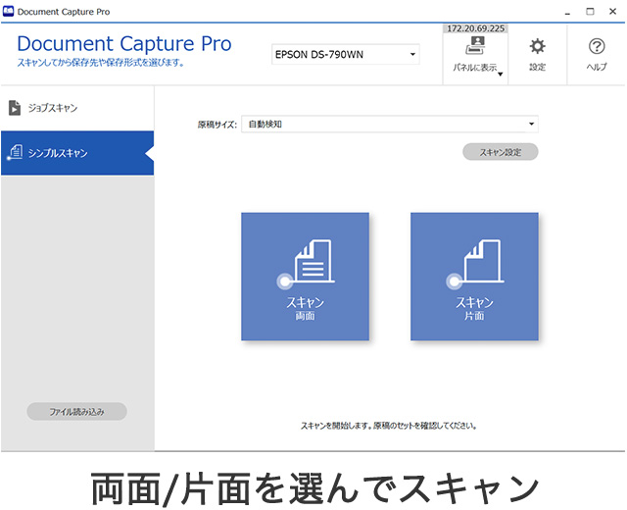Image resolution: width=627 pixels, height=510 pixels.
Task: Open ヘルプ via the question mark icon
Action: coord(597,47)
